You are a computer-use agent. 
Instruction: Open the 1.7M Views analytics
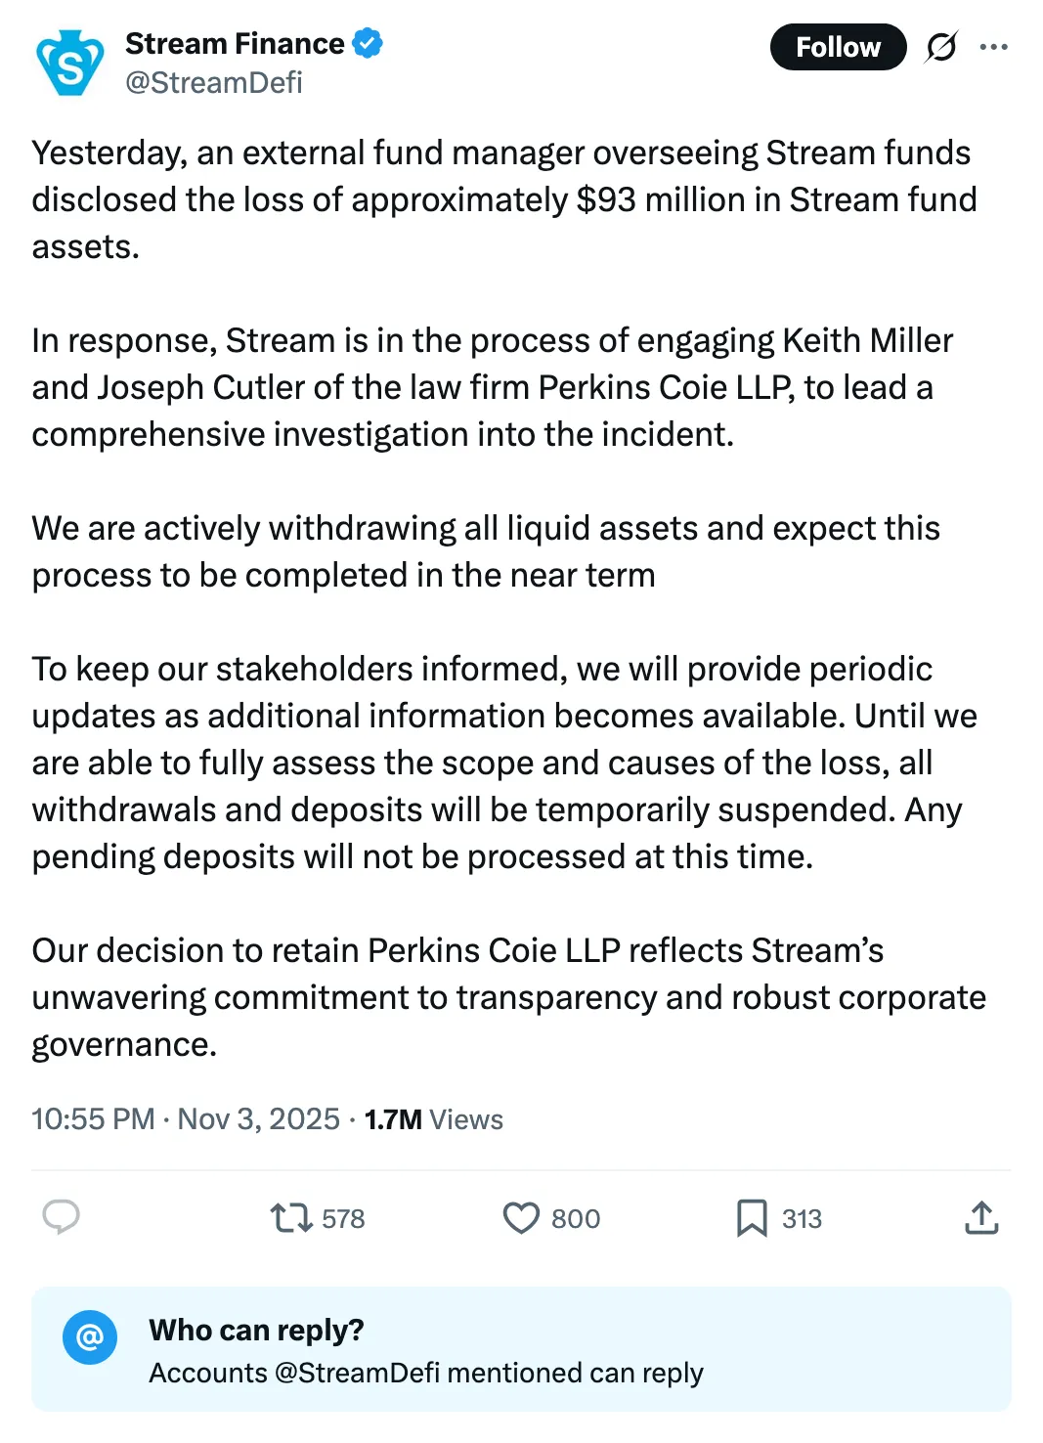coord(434,1119)
